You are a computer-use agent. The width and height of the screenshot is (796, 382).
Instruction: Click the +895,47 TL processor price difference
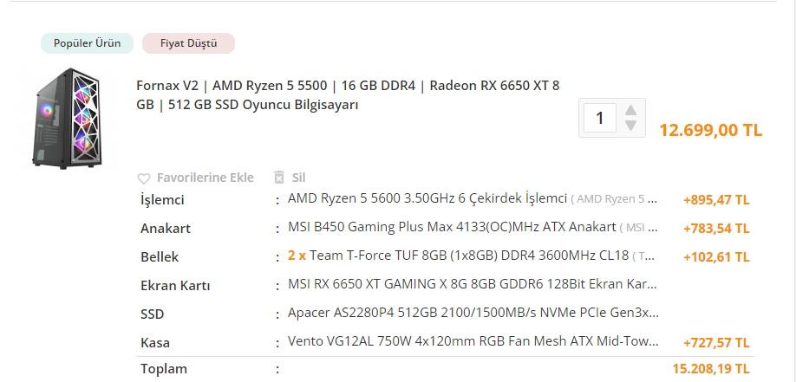click(716, 200)
